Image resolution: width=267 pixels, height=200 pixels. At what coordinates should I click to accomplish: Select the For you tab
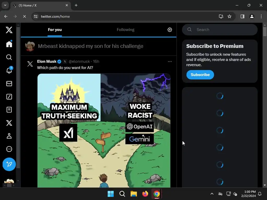55,30
